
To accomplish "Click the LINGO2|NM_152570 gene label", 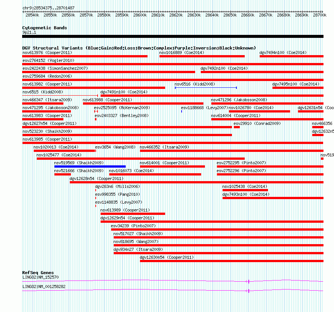I will pos(41,277).
